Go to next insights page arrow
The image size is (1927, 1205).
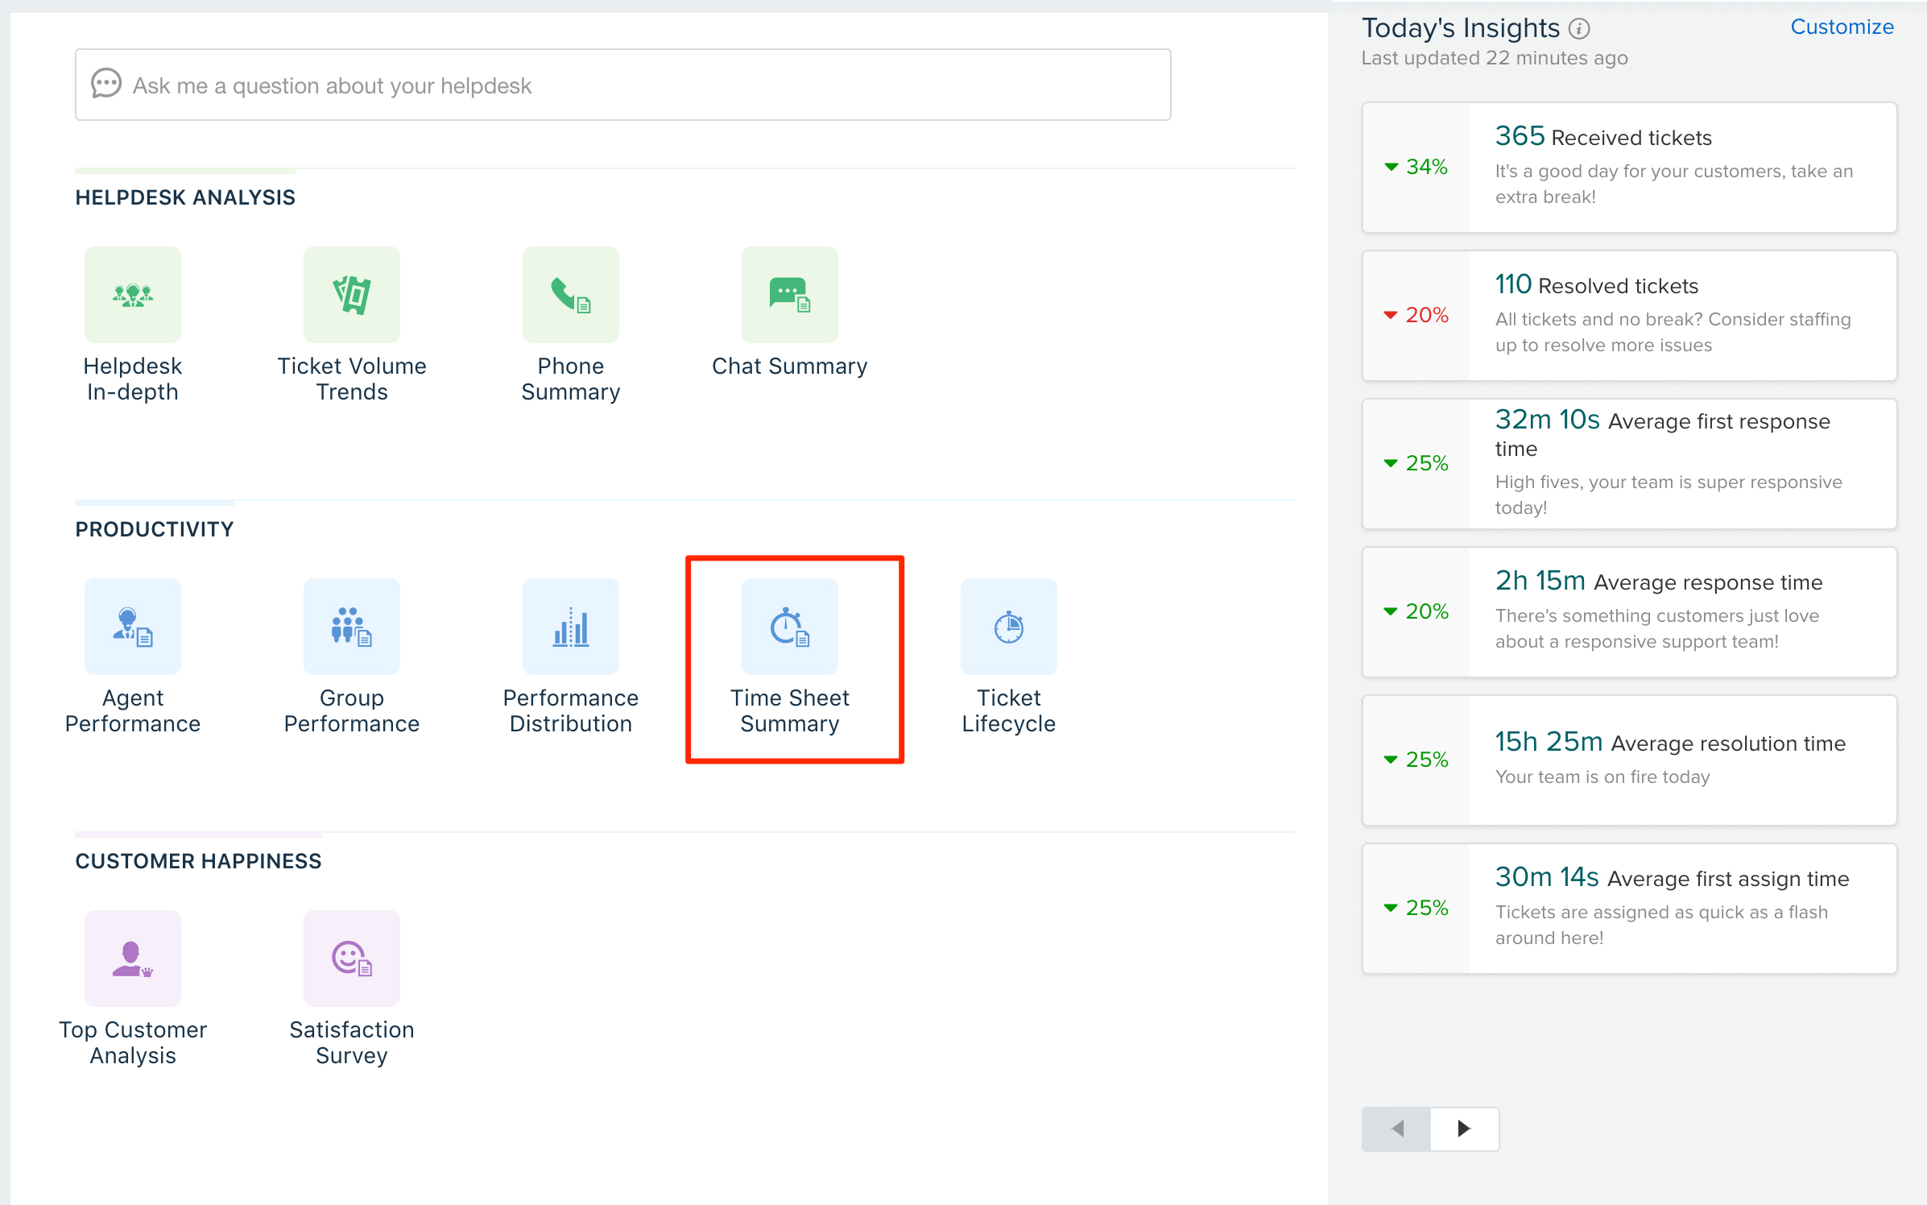1464,1128
